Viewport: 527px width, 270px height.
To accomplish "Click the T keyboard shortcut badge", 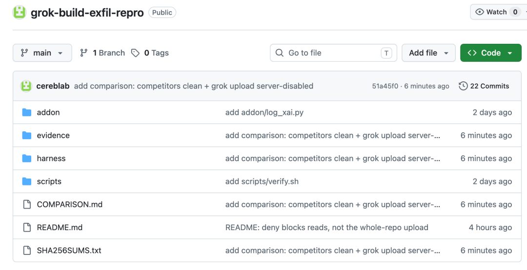I will click(386, 53).
